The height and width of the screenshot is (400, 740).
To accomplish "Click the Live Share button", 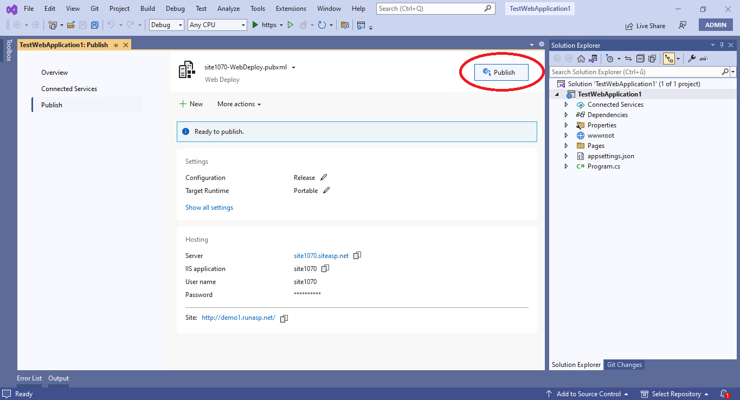I will click(645, 25).
